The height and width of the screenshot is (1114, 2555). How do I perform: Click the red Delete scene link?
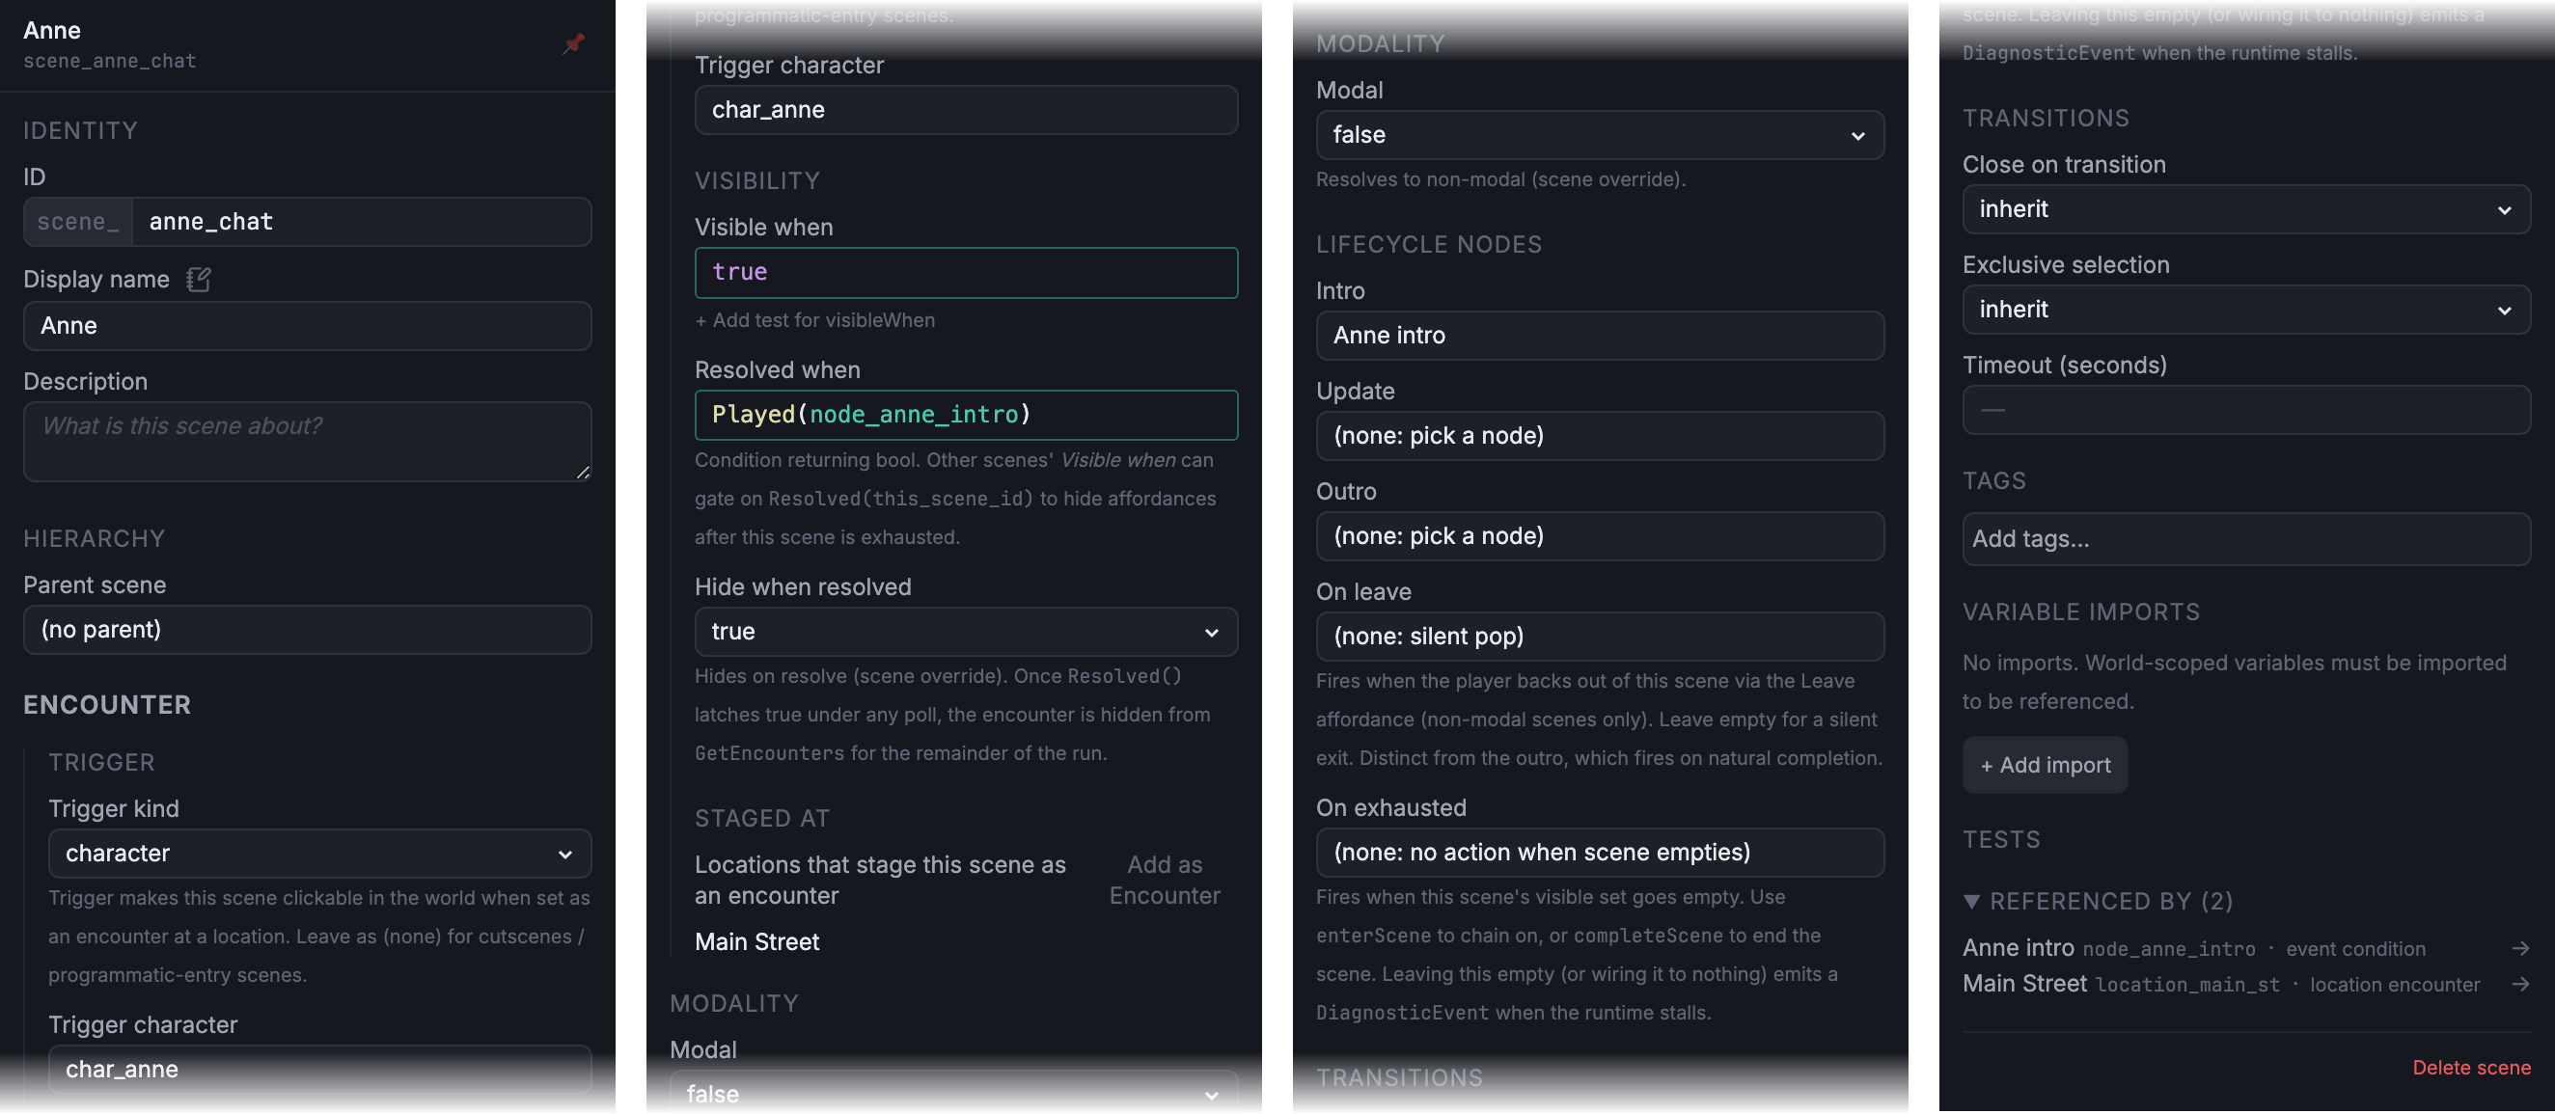click(2471, 1068)
